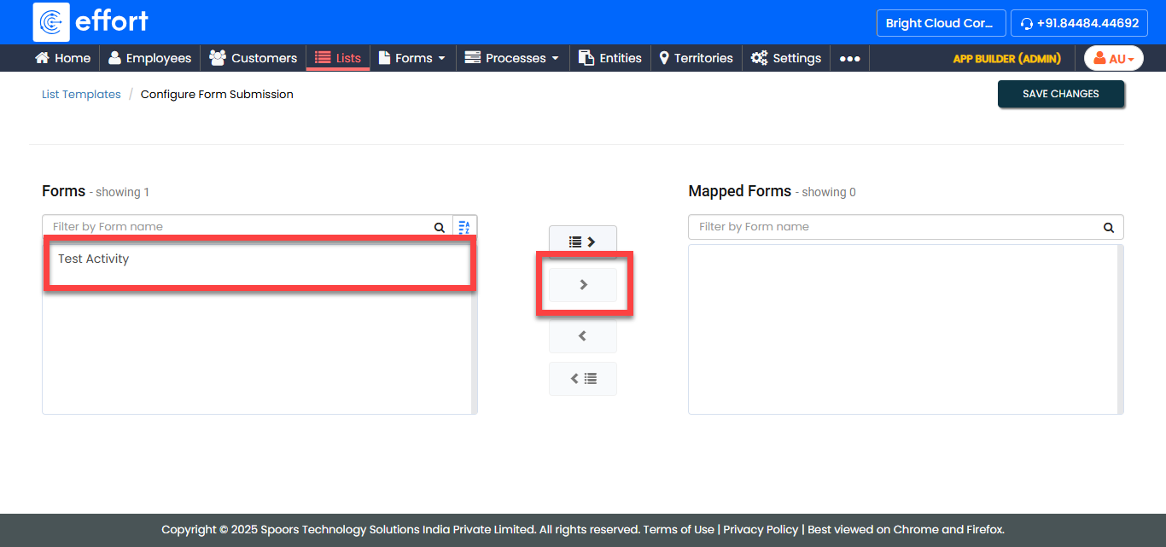Navigate to List Templates breadcrumb
Image resolution: width=1166 pixels, height=547 pixels.
[x=81, y=95]
